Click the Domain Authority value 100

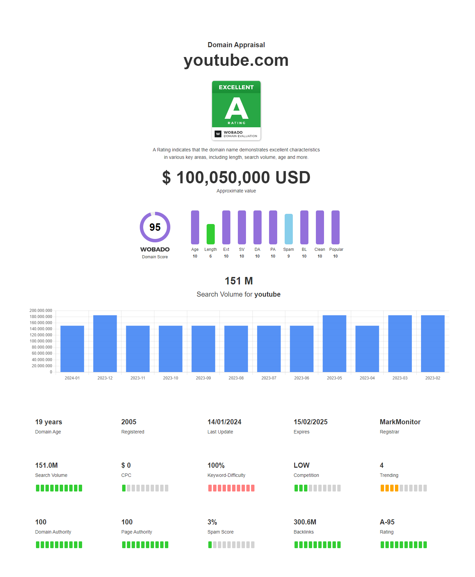point(41,522)
